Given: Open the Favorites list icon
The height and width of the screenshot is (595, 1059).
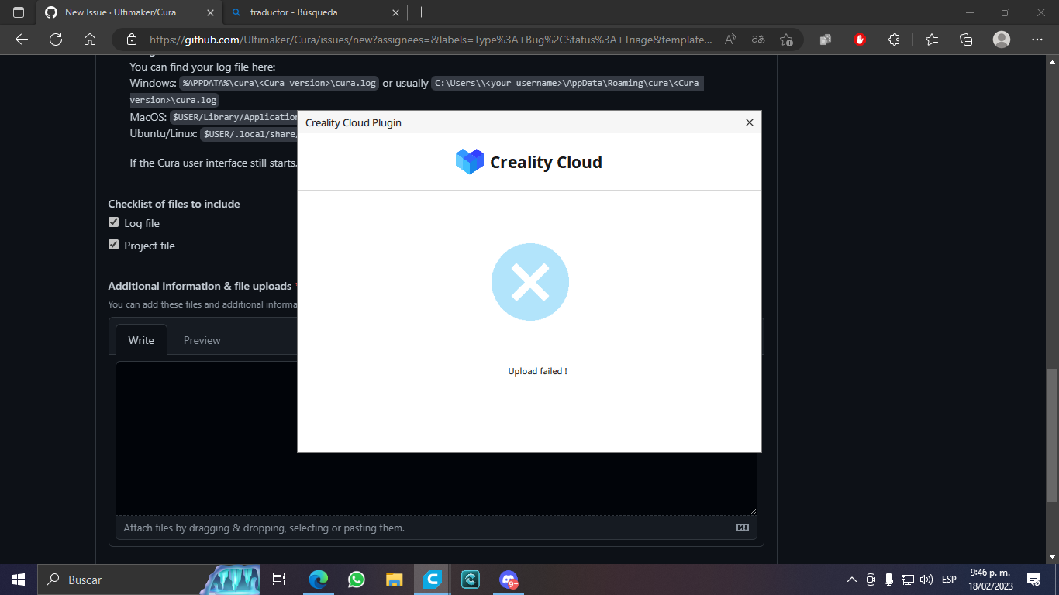Looking at the screenshot, I should pyautogui.click(x=931, y=39).
